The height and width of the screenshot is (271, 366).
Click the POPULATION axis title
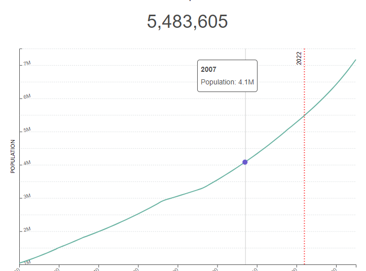[13, 157]
